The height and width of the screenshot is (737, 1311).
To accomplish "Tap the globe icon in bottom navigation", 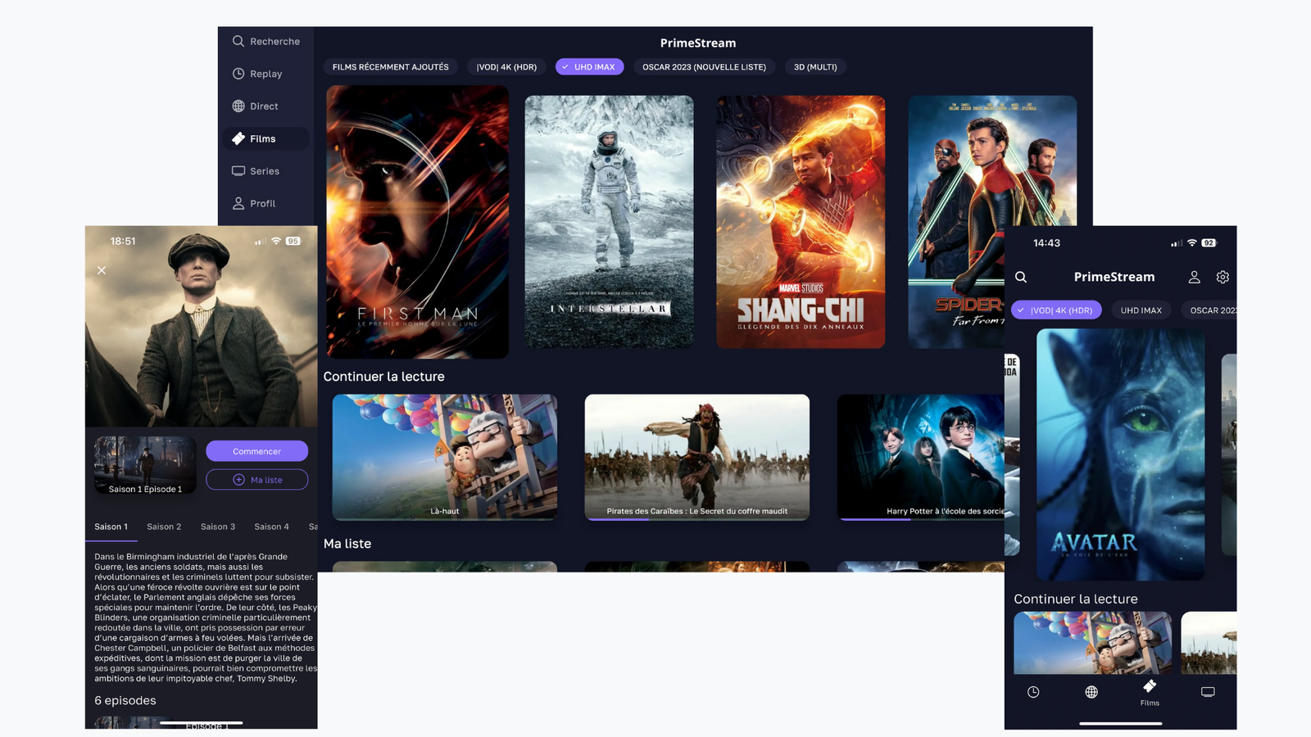I will [x=1091, y=693].
